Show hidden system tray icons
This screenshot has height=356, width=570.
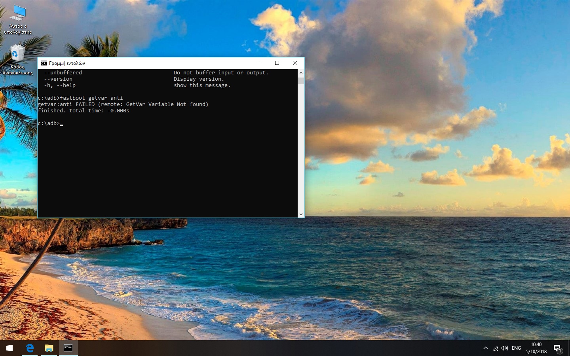[x=486, y=348]
